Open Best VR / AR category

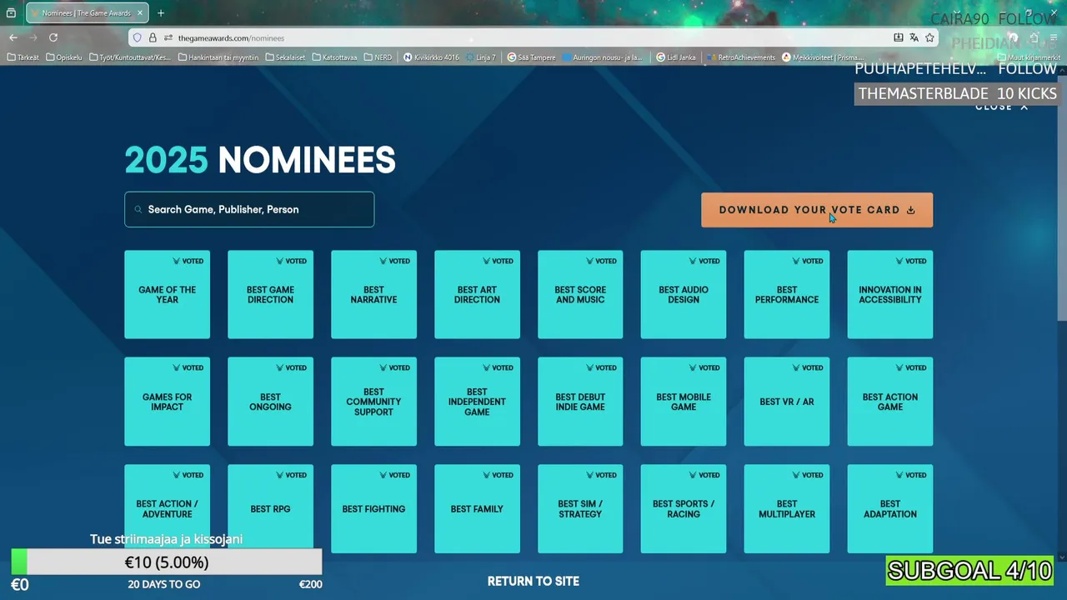[787, 402]
